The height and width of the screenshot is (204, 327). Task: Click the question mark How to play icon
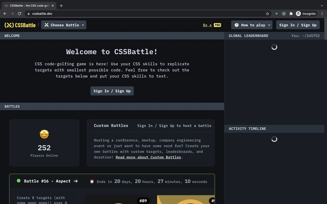click(237, 25)
